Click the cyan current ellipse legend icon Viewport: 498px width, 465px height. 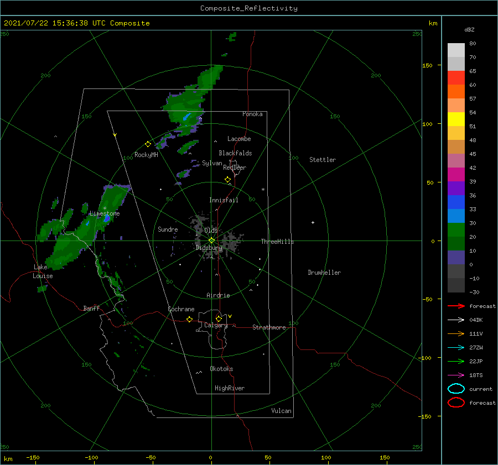coord(456,389)
